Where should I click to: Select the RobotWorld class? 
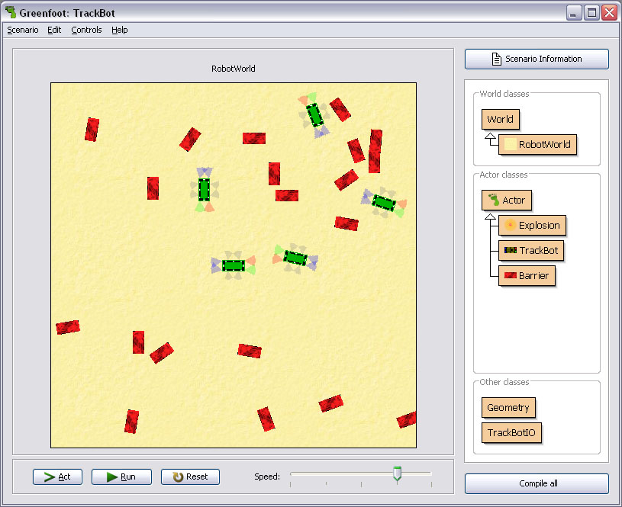click(x=537, y=144)
